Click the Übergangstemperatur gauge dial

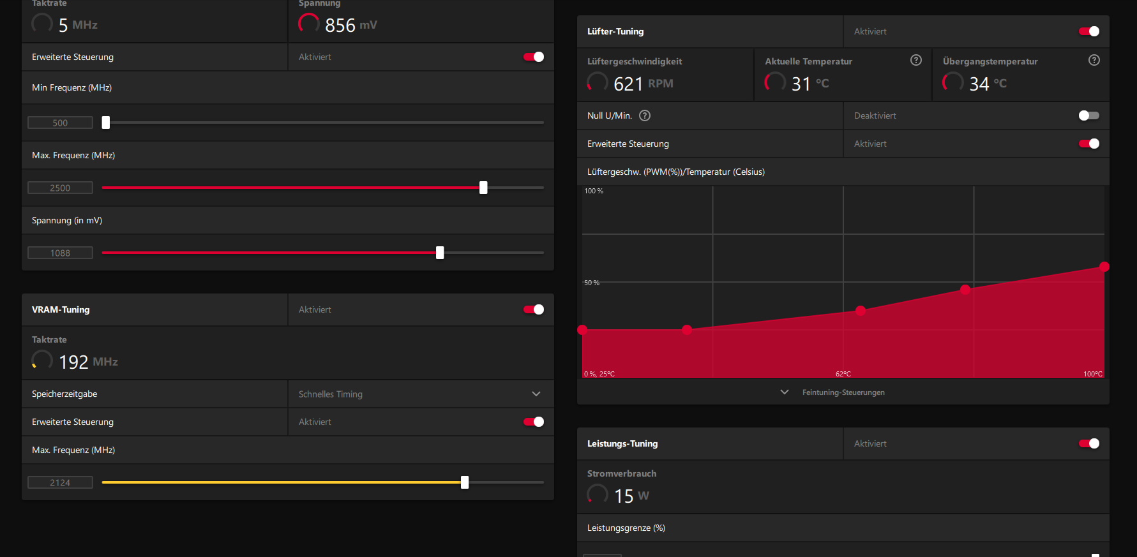[953, 82]
